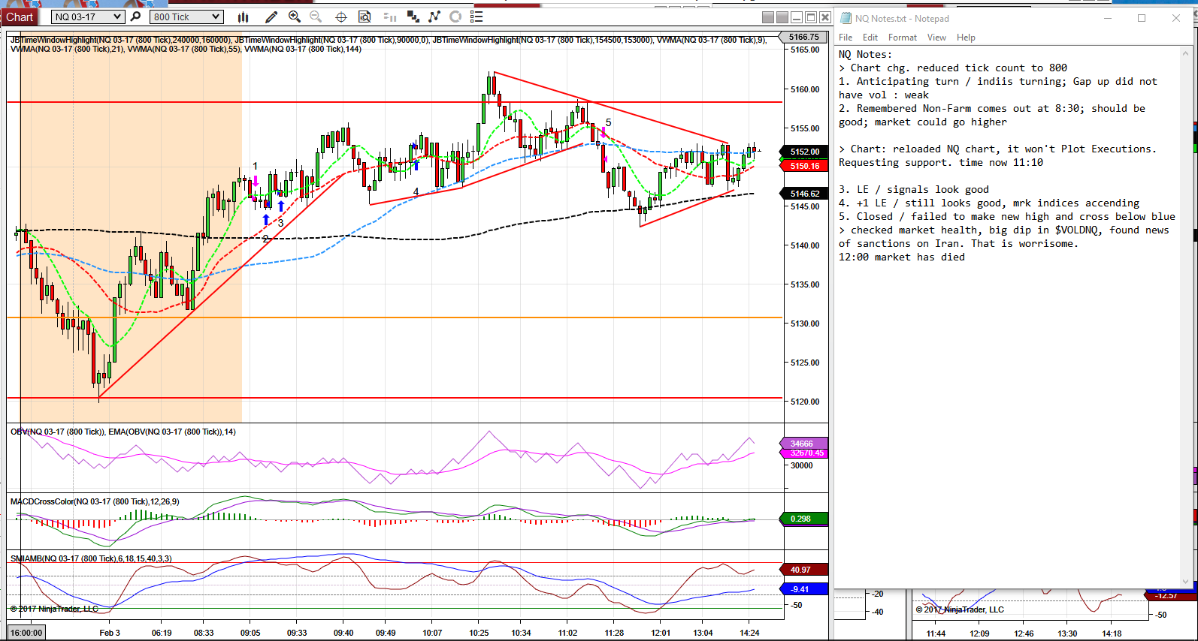Image resolution: width=1198 pixels, height=641 pixels.
Task: Click the zoom out magnifier icon
Action: (316, 17)
